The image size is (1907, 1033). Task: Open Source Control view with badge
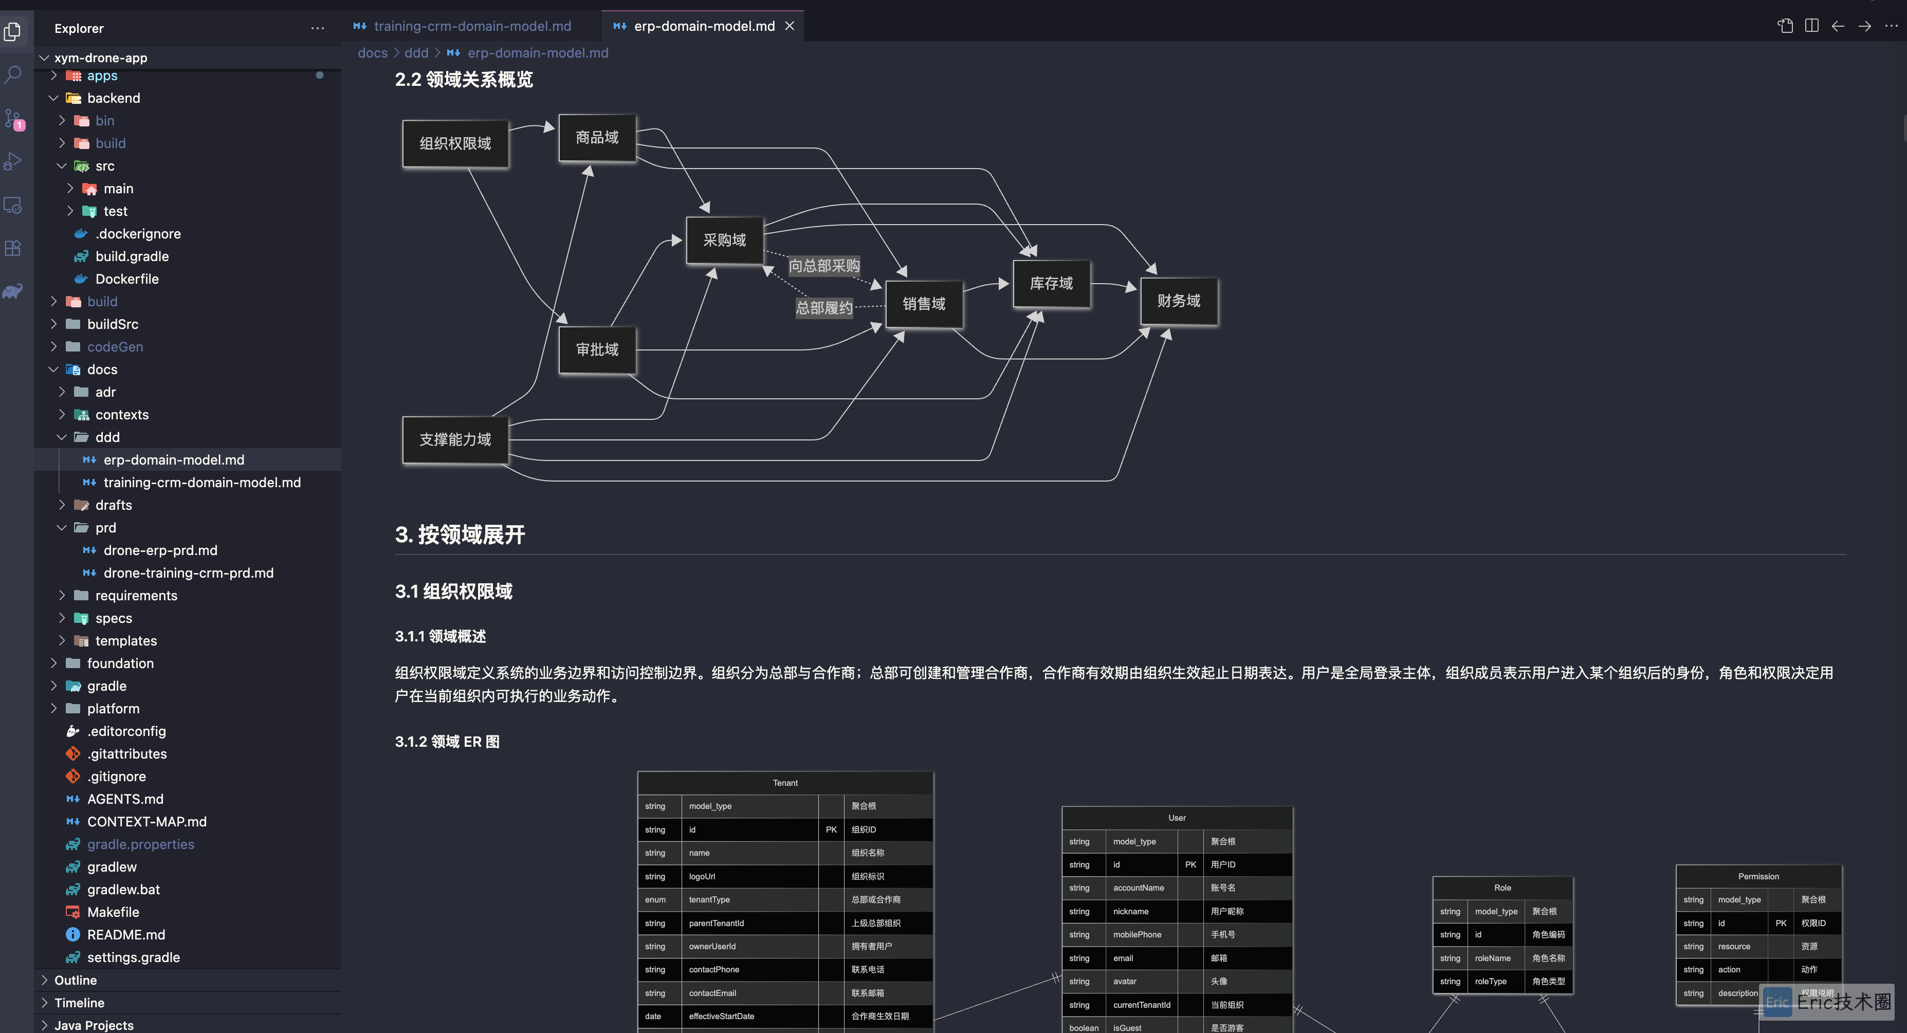click(x=12, y=118)
